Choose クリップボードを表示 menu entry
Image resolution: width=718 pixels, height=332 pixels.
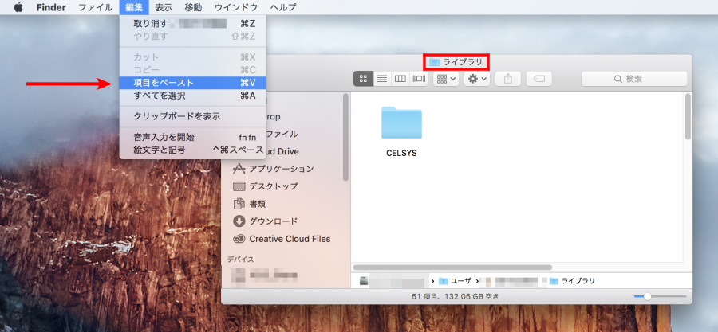coord(192,116)
